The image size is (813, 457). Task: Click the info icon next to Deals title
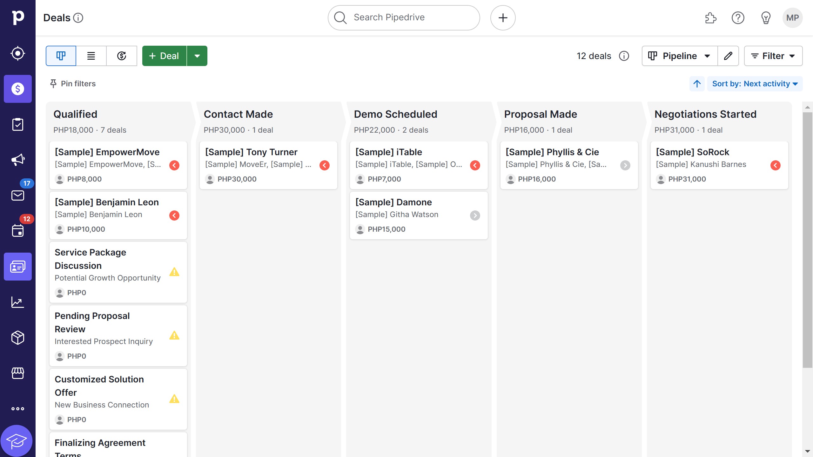pyautogui.click(x=78, y=18)
